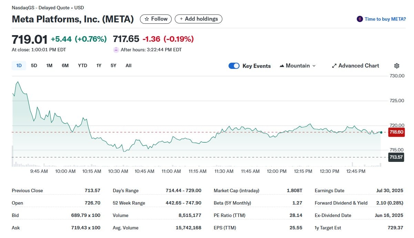Click the after-hours price 717.65

(x=126, y=39)
